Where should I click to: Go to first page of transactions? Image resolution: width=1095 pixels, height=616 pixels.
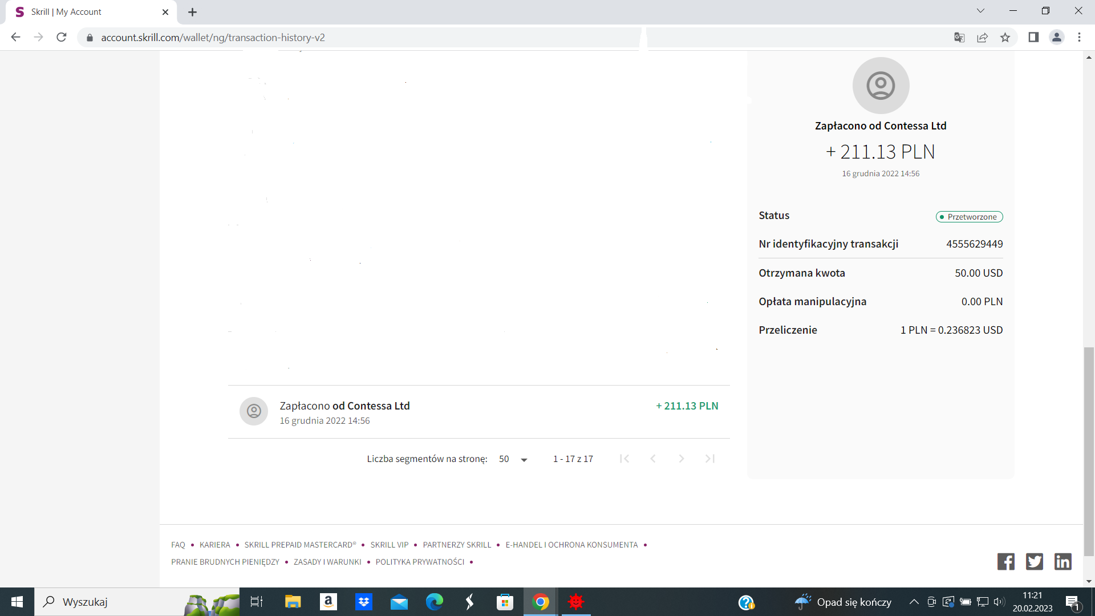point(624,459)
